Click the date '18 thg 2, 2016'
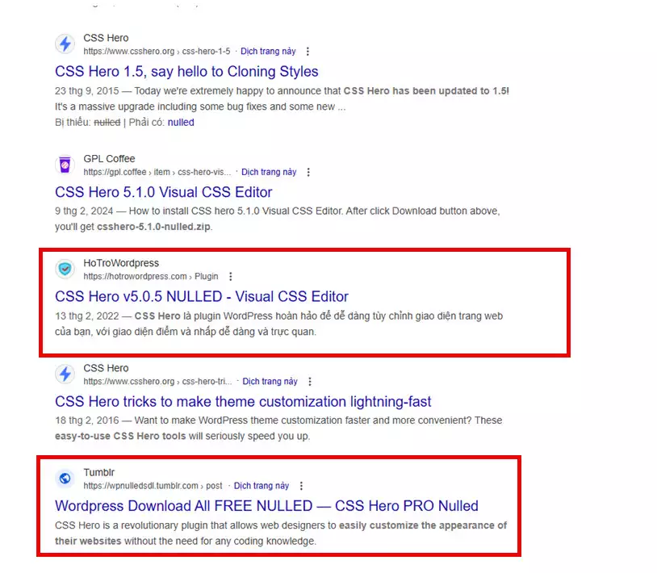 (x=86, y=420)
